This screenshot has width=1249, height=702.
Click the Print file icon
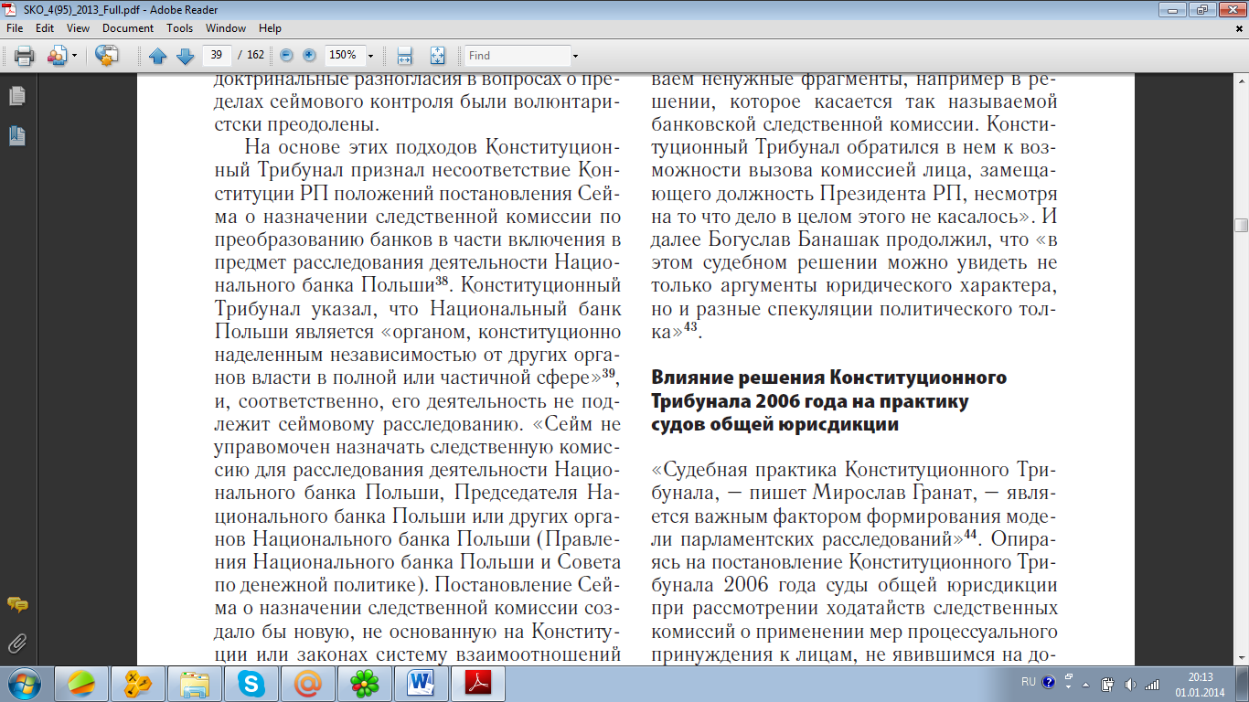point(24,56)
